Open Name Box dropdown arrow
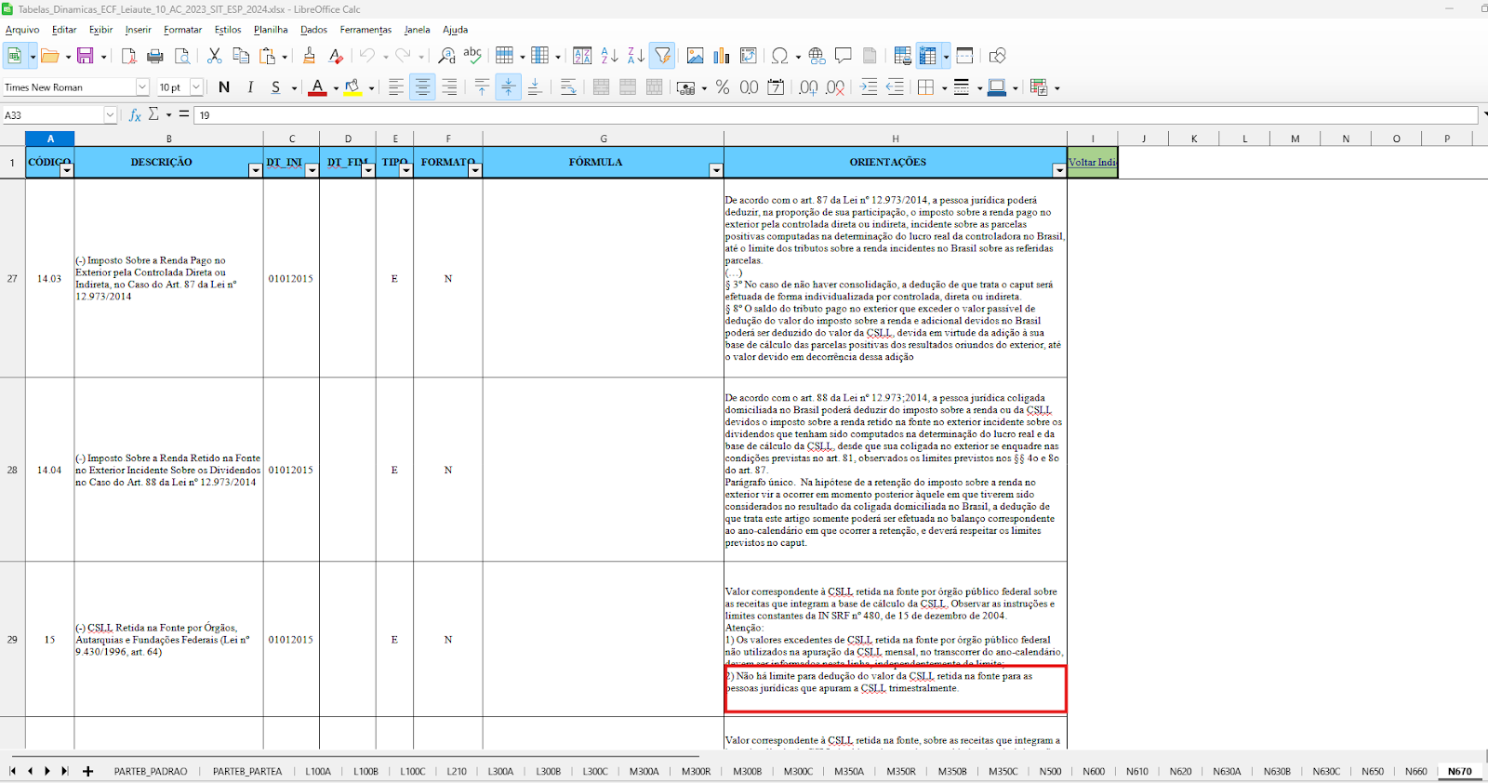Screen dimensions: 1488x783 110,115
